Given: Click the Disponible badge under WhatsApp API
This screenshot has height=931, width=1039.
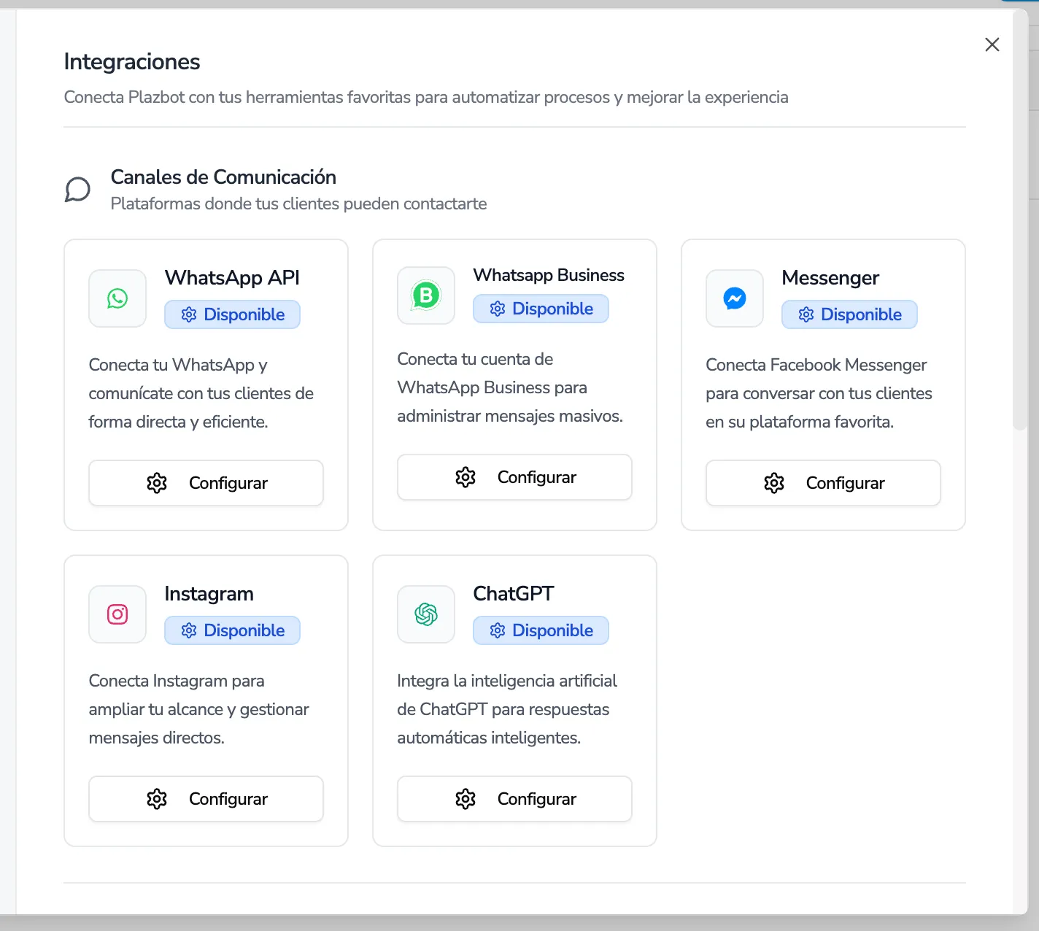Looking at the screenshot, I should click(232, 314).
